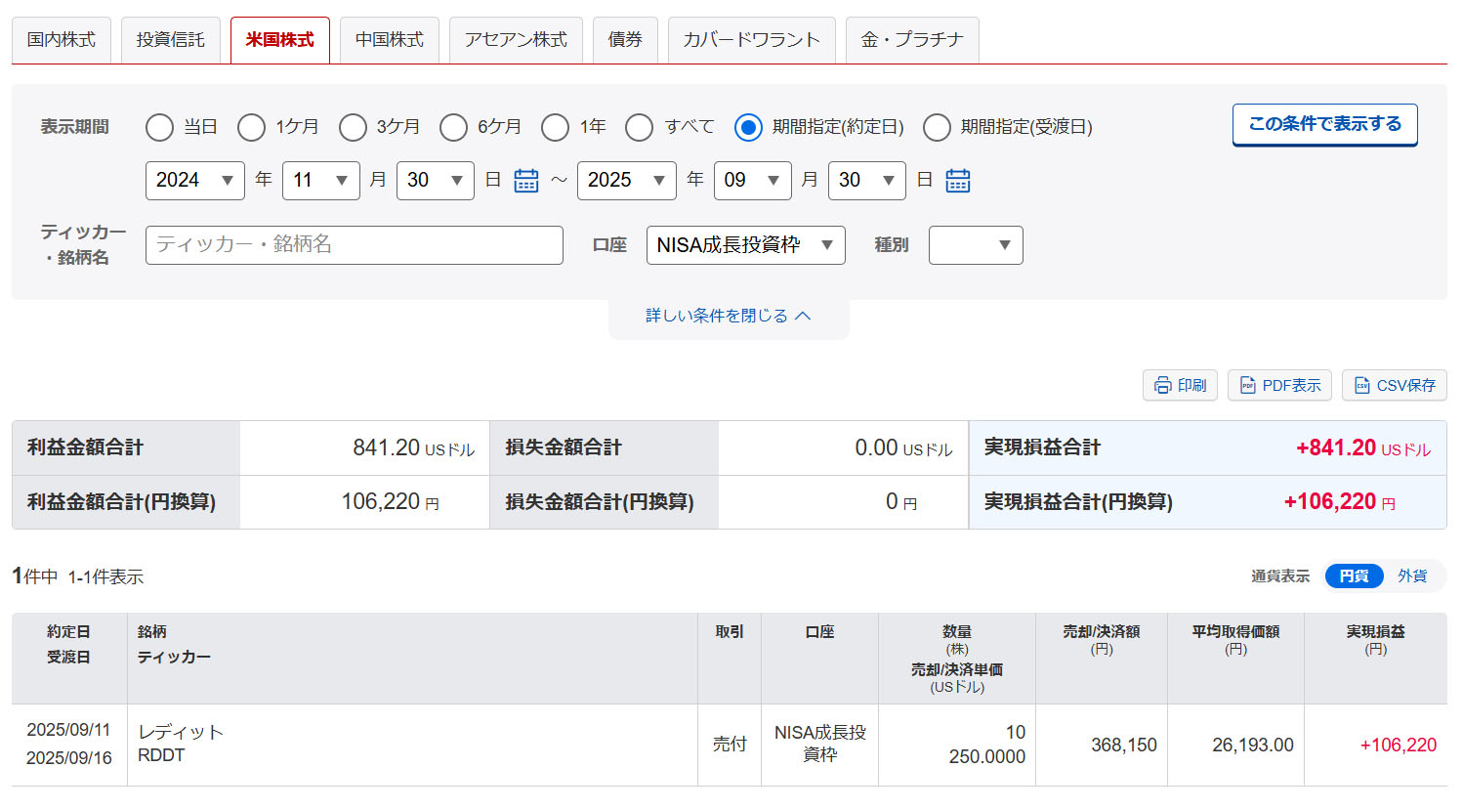Select the すべて period radio button
This screenshot has width=1463, height=810.
(x=640, y=127)
